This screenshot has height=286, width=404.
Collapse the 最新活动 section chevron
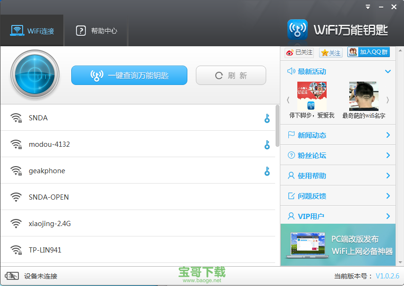click(389, 71)
